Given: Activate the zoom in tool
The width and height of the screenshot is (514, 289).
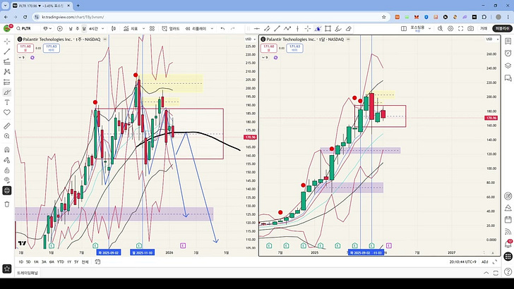Looking at the screenshot, I should 7,136.
